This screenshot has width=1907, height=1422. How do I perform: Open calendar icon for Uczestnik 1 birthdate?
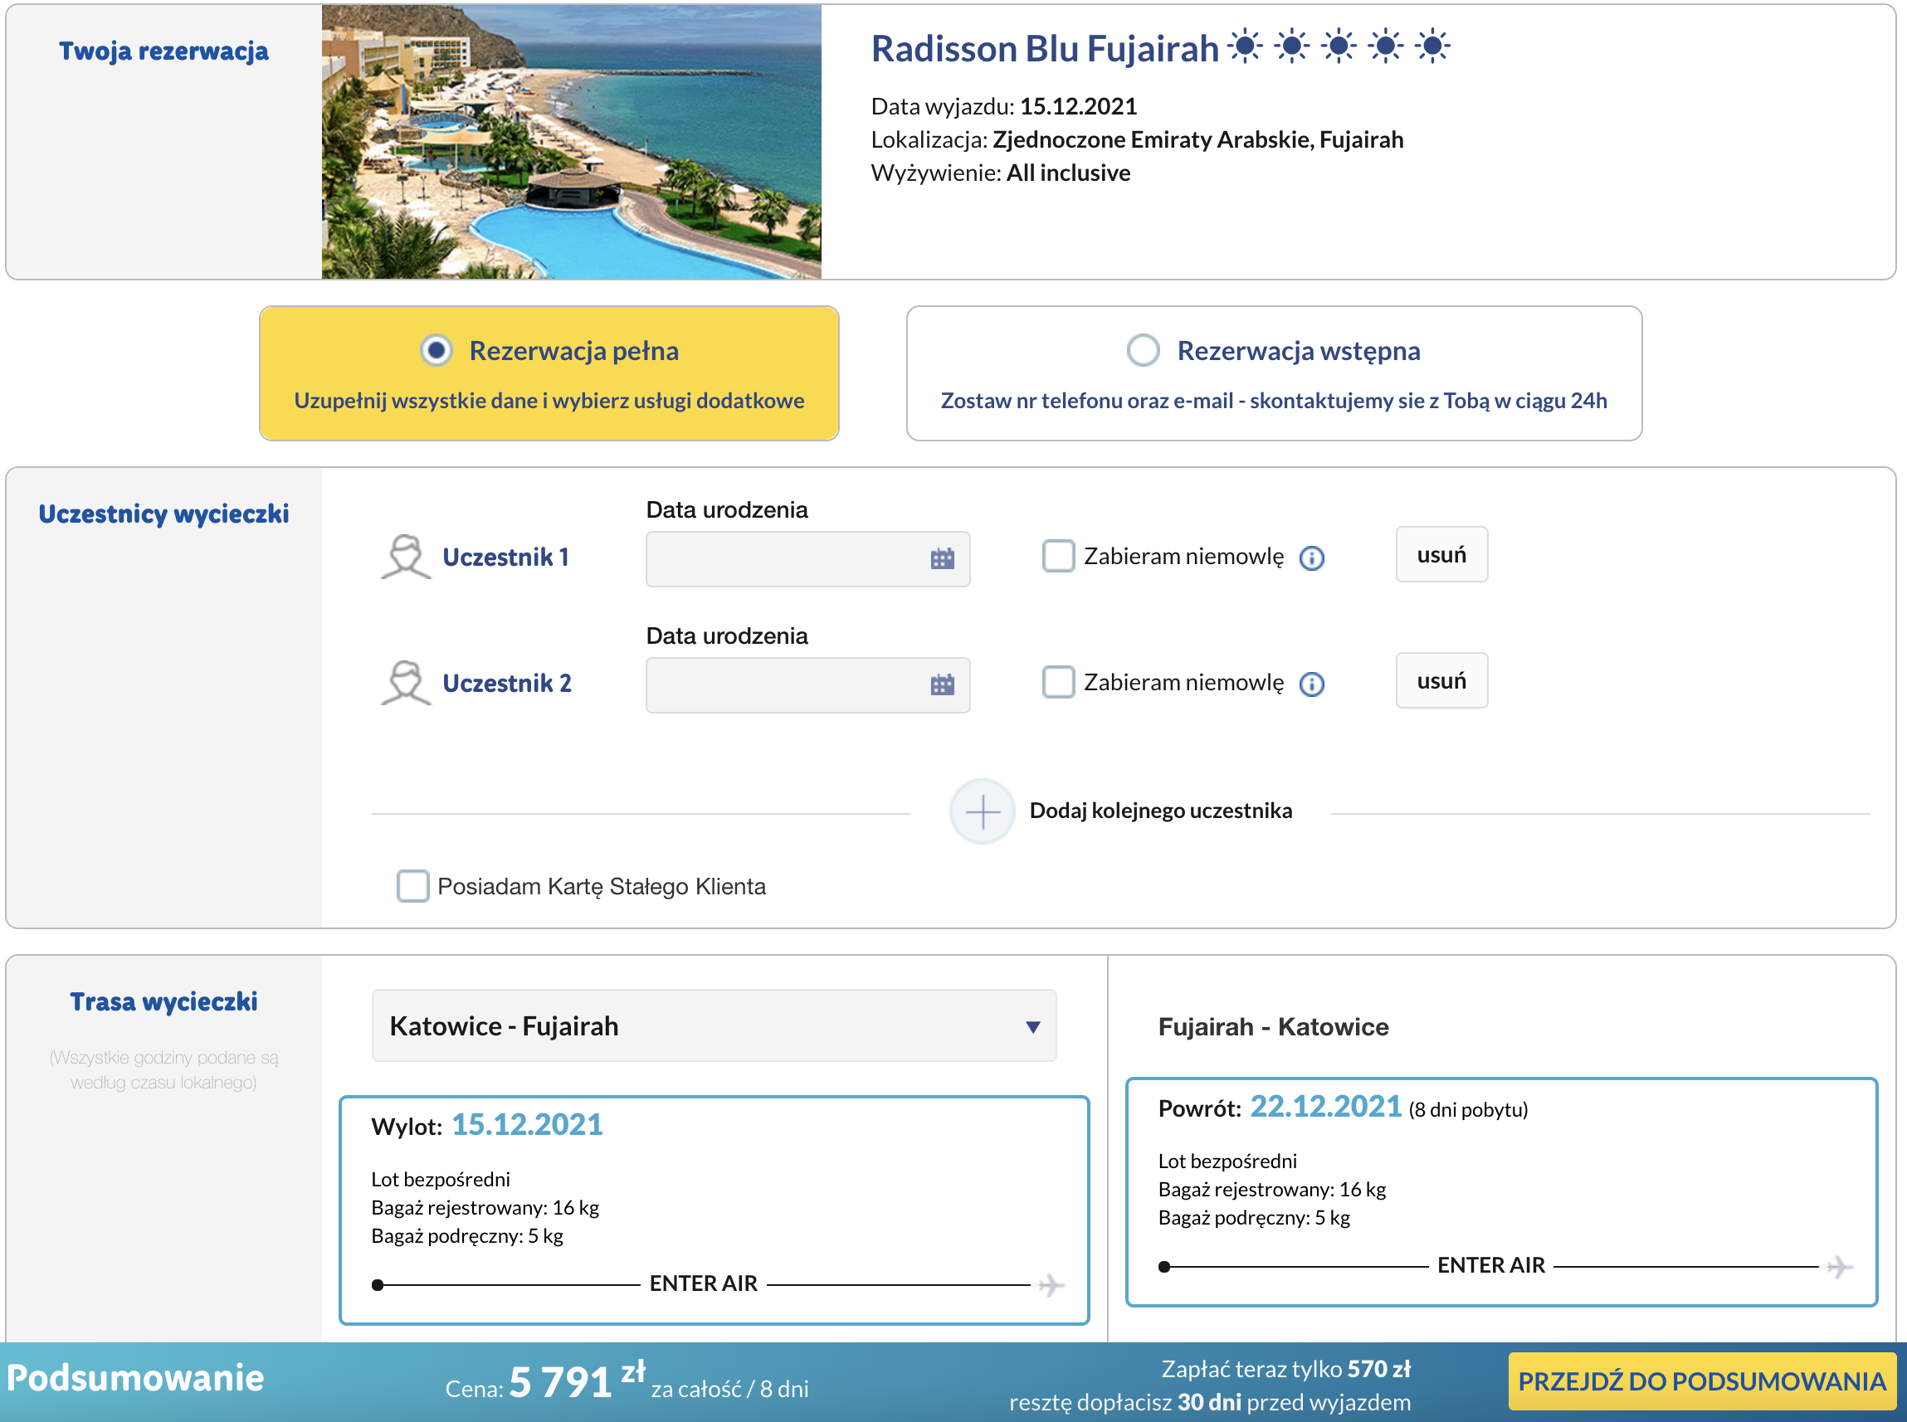pos(942,558)
